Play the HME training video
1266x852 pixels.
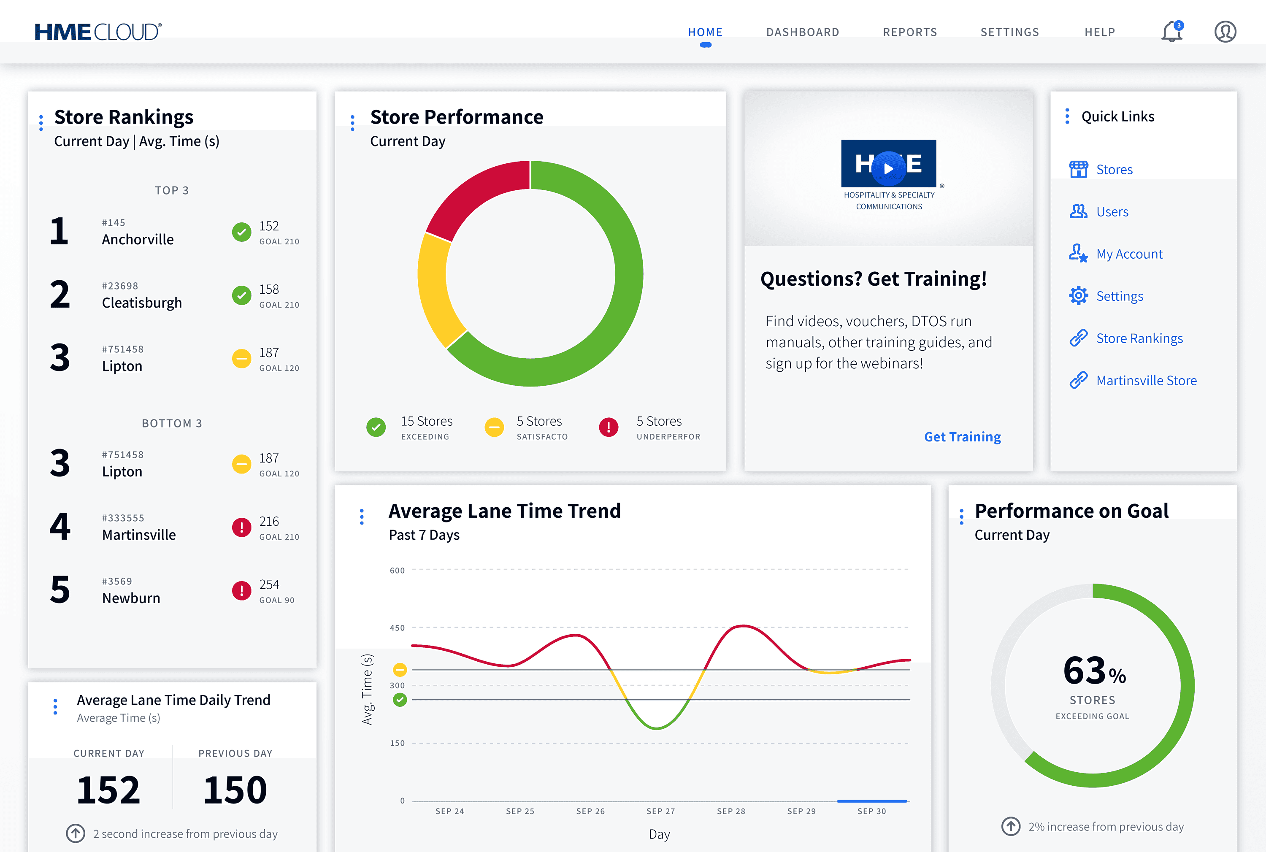(x=888, y=168)
